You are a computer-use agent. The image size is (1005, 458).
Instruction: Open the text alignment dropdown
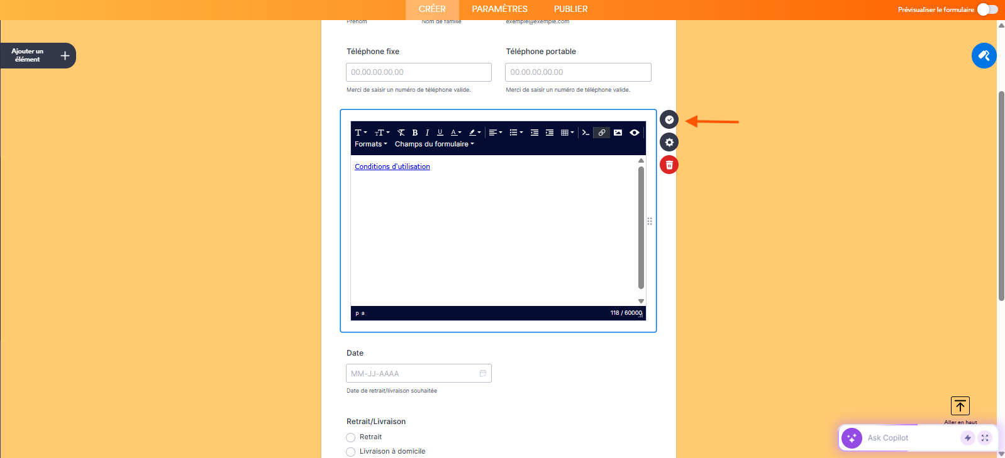coord(496,133)
